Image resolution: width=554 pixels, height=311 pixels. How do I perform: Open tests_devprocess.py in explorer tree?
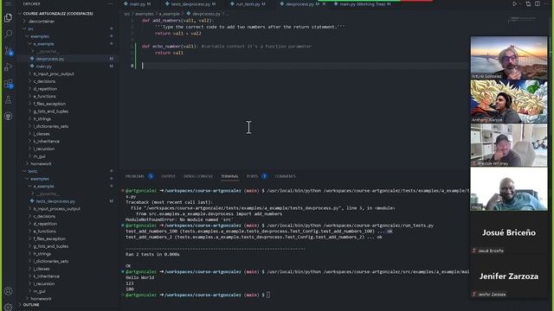point(55,201)
